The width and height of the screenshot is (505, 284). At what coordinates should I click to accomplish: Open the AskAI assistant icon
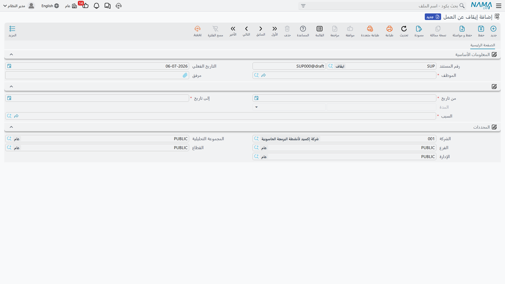point(198,29)
